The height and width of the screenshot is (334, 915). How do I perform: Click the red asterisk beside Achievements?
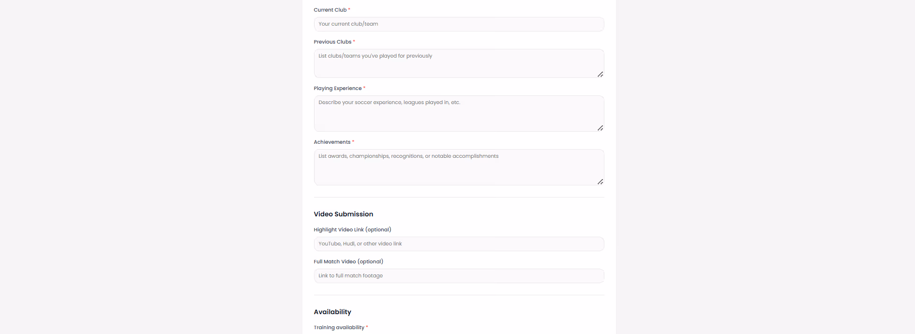(x=353, y=141)
